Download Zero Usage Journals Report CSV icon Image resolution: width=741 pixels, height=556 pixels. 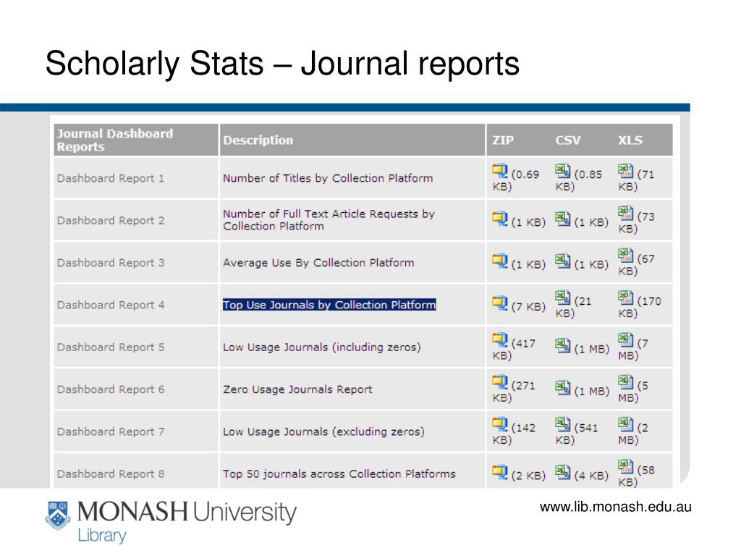pos(563,387)
